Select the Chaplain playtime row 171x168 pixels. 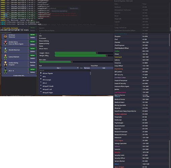[x=141, y=36]
